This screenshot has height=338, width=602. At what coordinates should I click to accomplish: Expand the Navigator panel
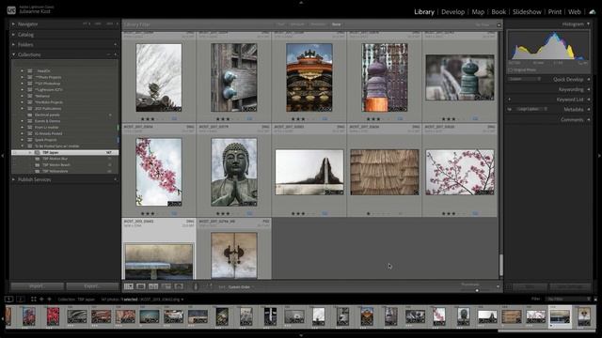point(13,24)
